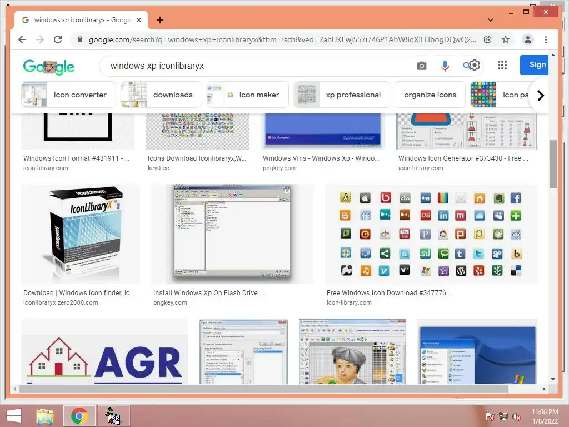Open the flask icon generator thumbnail
This screenshot has width=569, height=427.
467,131
